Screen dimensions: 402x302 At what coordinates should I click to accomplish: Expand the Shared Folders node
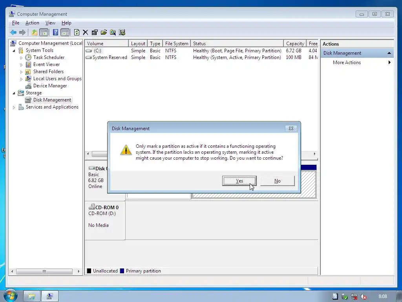click(x=21, y=72)
